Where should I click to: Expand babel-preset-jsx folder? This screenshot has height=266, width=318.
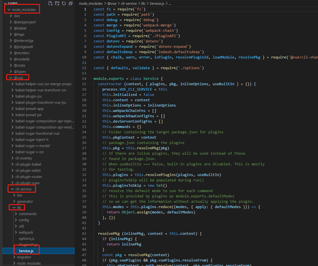(x=13, y=115)
